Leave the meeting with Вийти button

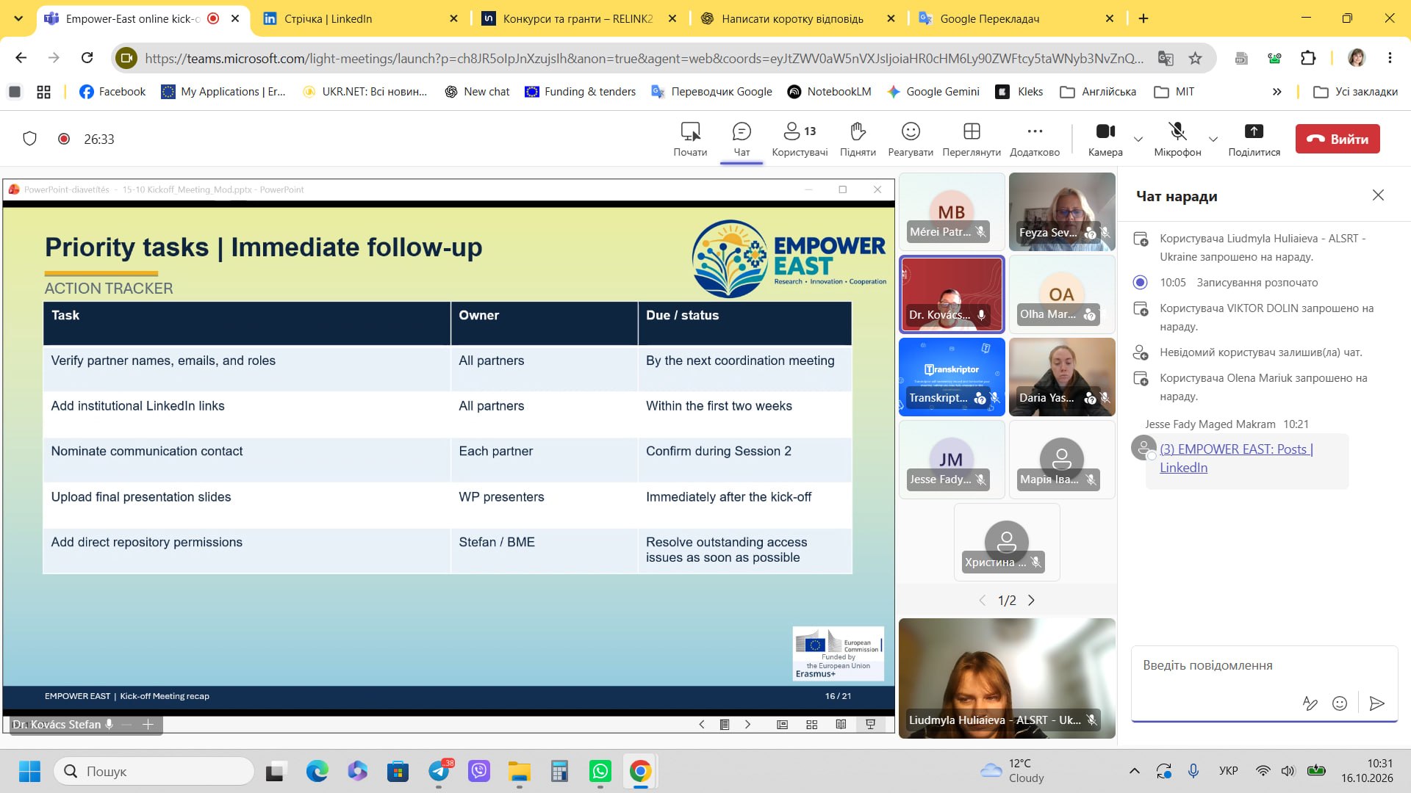(1338, 139)
